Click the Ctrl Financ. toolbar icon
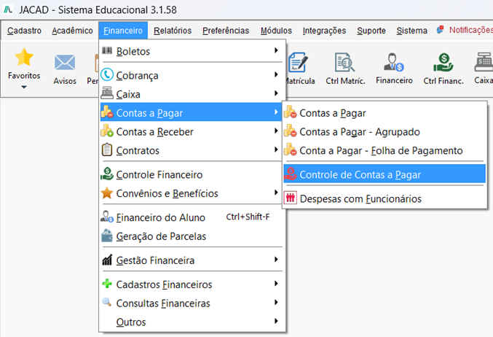Viewport: 493px width, 337px height. click(443, 62)
